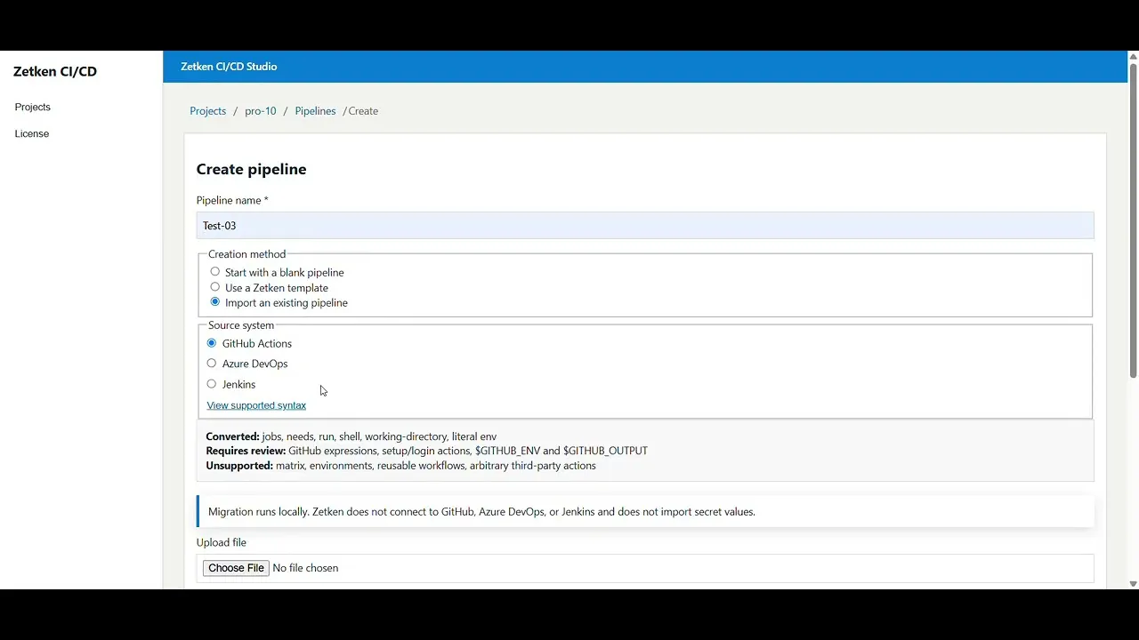Click the 'No file chosen' upload text
The width and height of the screenshot is (1139, 640).
(305, 568)
